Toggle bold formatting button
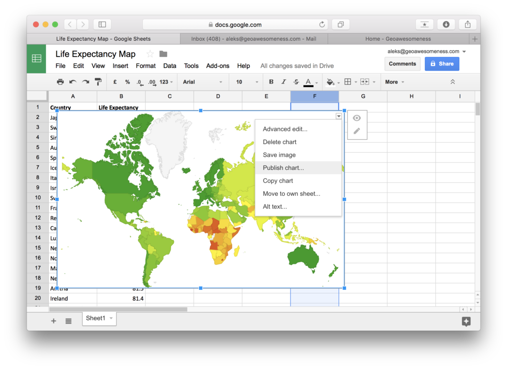The image size is (507, 369). click(271, 82)
